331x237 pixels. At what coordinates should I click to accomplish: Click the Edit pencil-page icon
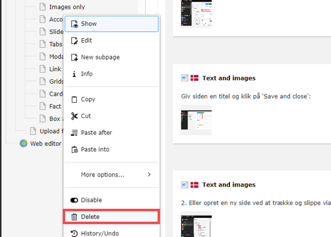click(x=74, y=41)
